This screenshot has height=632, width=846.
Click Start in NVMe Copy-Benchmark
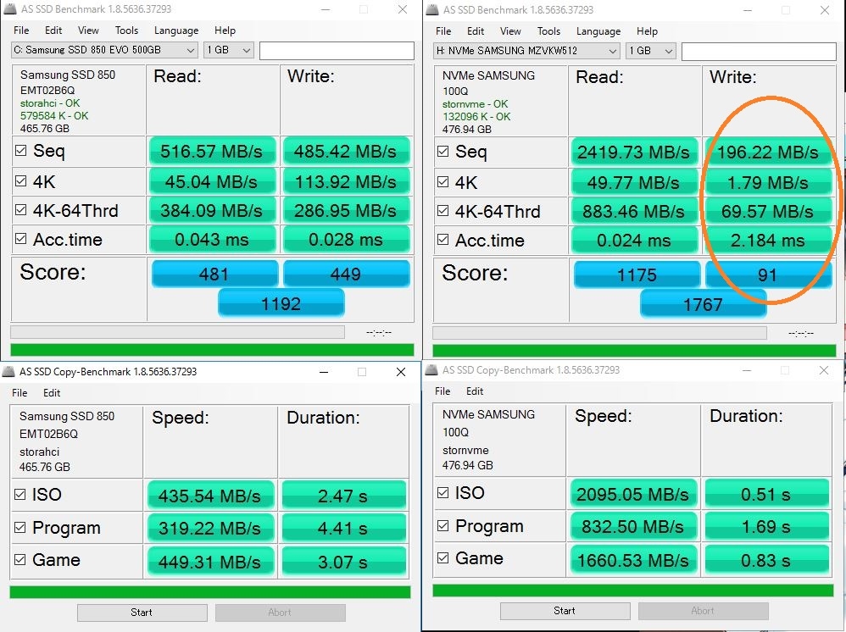(565, 611)
